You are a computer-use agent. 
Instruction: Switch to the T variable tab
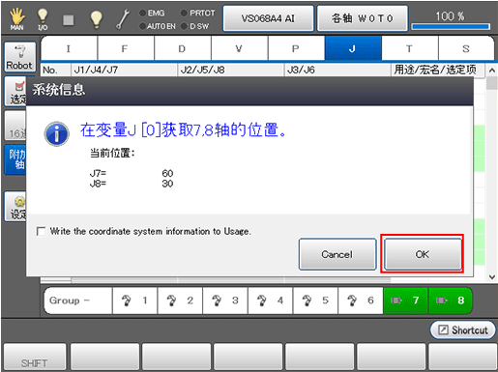[x=410, y=48]
